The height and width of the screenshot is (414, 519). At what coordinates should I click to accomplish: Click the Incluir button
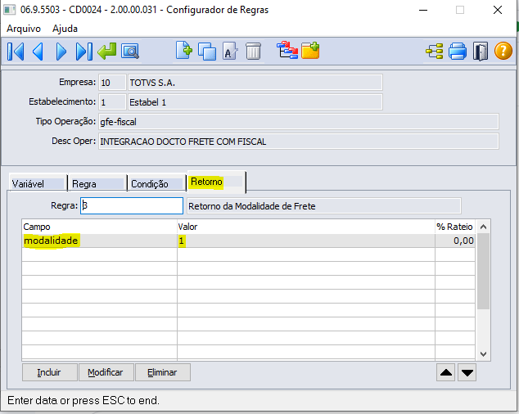(49, 372)
